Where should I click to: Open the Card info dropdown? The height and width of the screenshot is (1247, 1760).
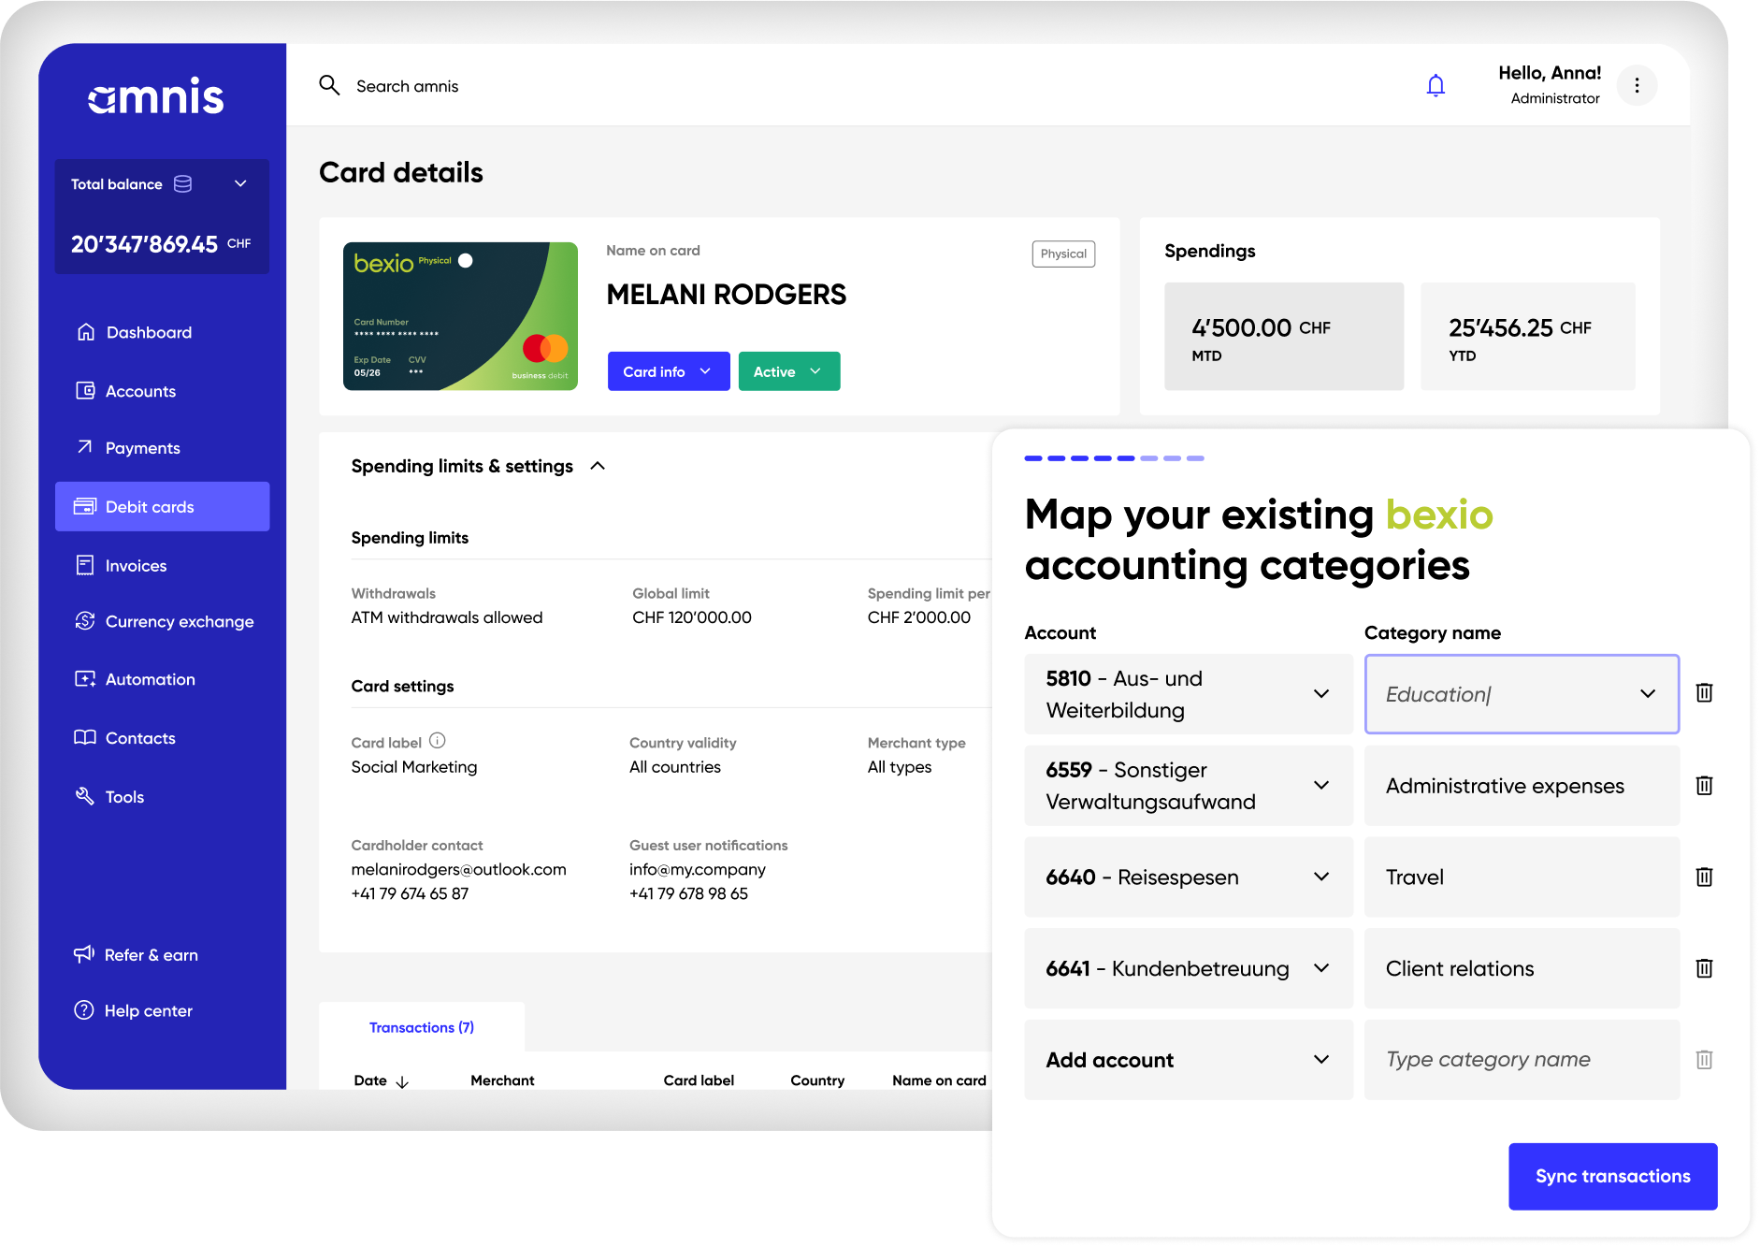coord(668,371)
